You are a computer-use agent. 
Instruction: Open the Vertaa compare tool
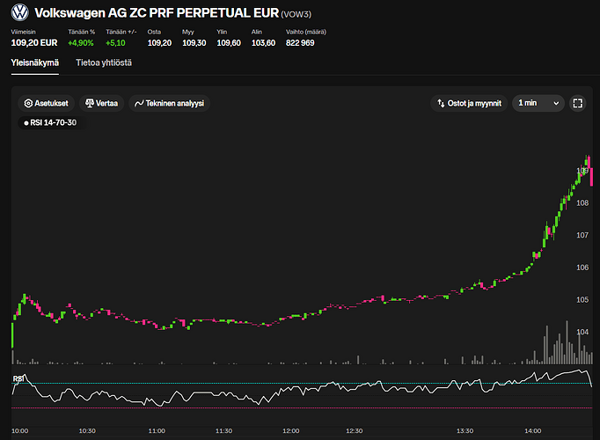[x=101, y=103]
